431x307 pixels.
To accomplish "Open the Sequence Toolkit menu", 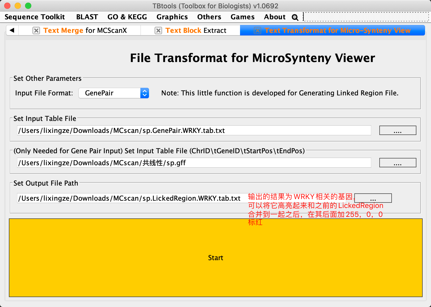I will click(x=35, y=17).
